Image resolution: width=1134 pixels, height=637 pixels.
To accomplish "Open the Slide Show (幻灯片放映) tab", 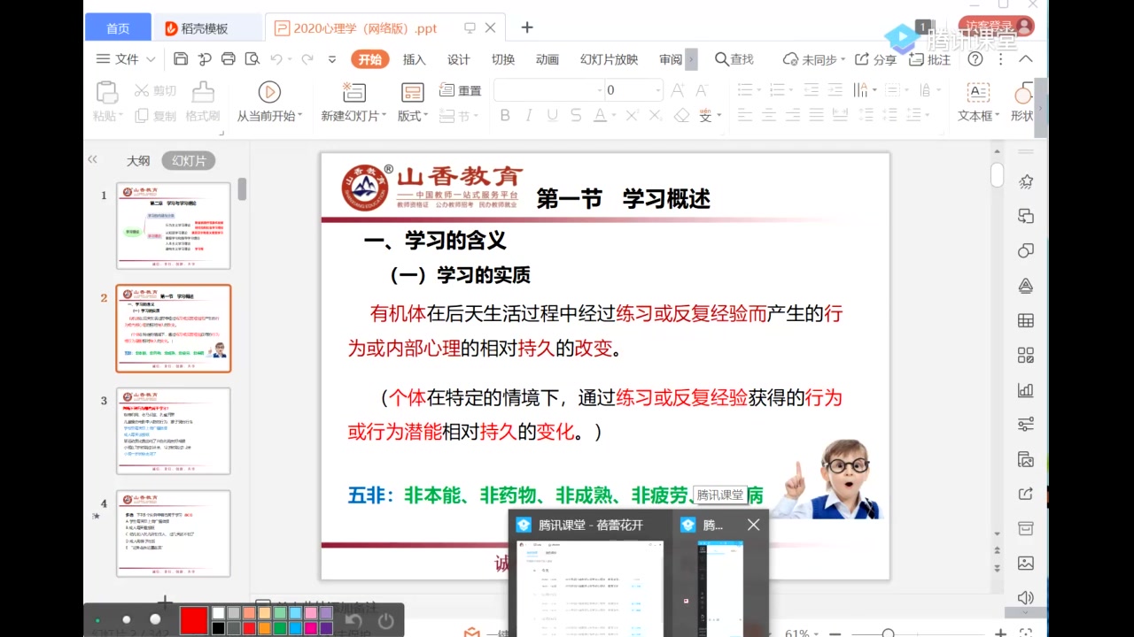I will click(609, 59).
